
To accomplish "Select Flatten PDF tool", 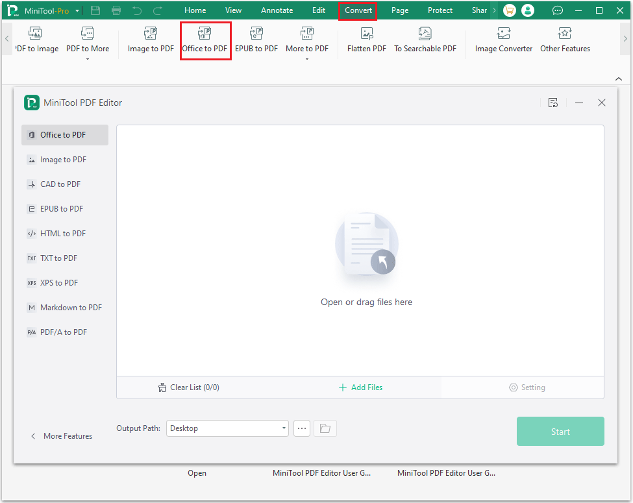I will pyautogui.click(x=367, y=40).
